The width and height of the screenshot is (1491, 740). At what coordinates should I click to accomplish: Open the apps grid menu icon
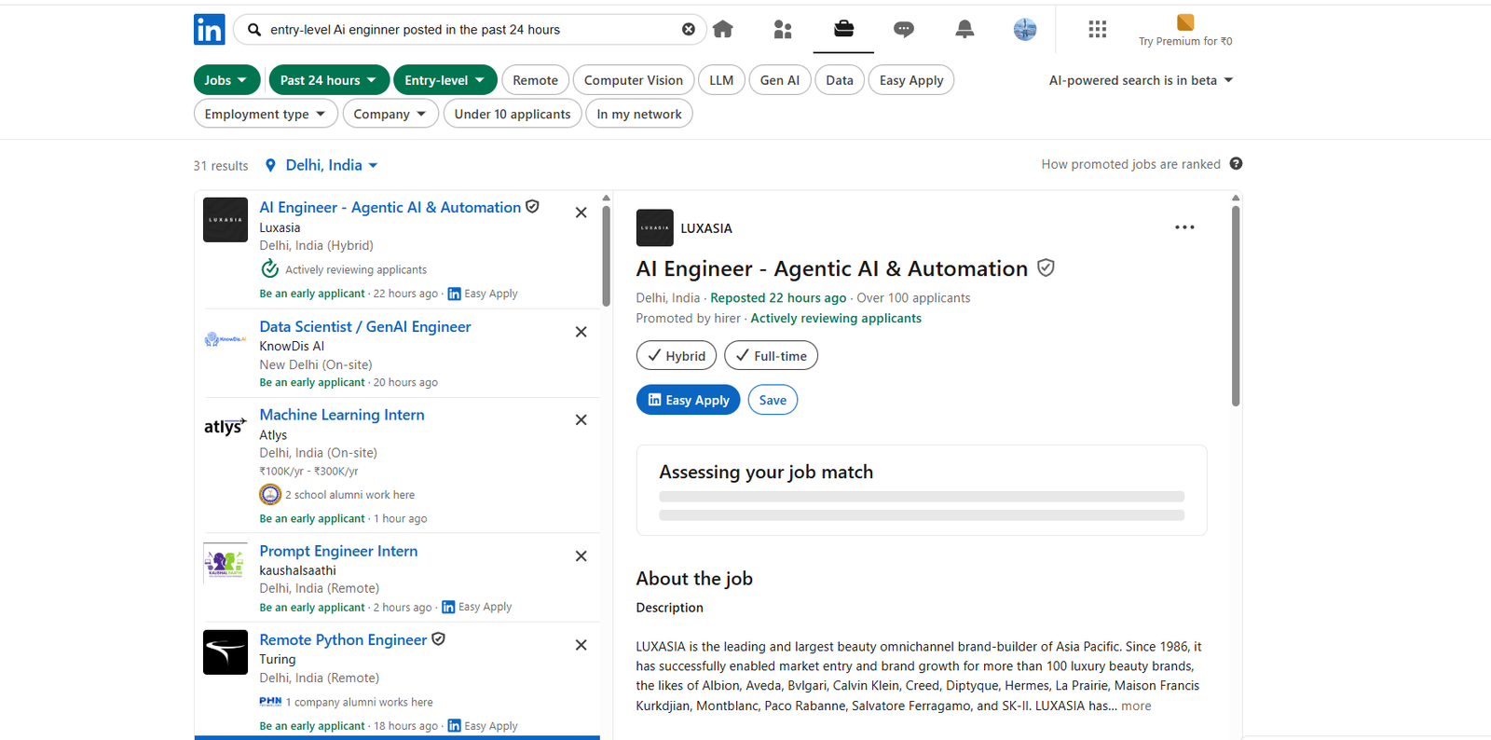pos(1097,30)
